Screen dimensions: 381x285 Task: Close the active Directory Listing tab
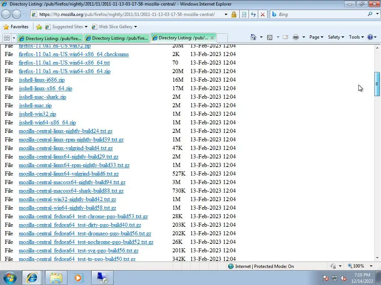click(212, 38)
